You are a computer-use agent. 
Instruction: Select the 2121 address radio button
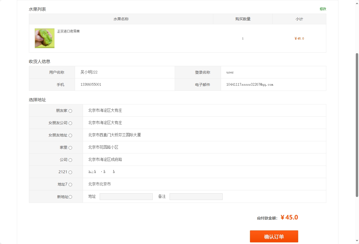(x=70, y=172)
